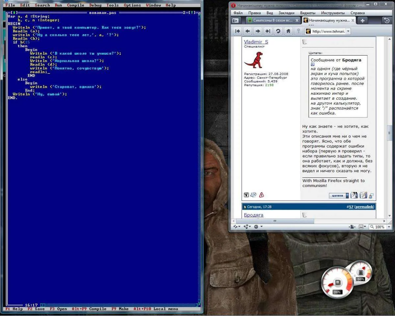Screen dimensions: 395x316
Task: Click Alt+F10 Local menu in status bar
Action: click(156, 309)
